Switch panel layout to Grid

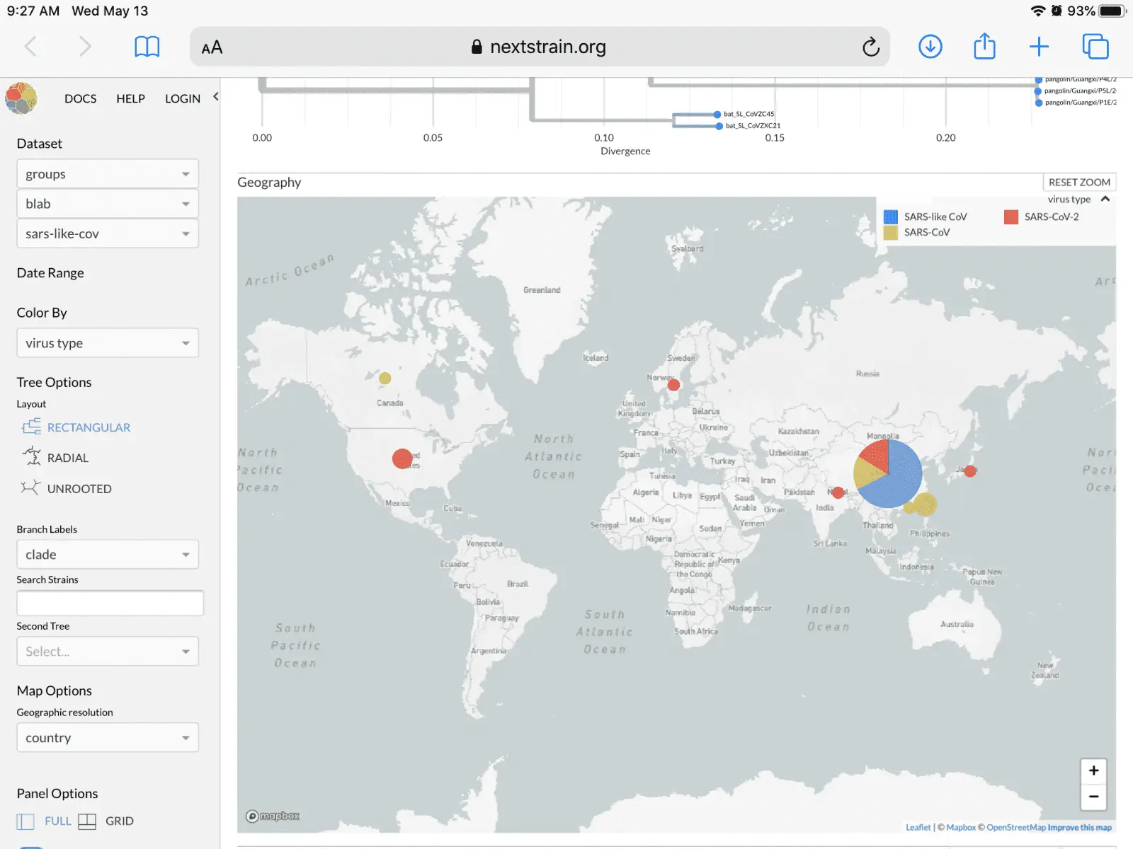click(106, 821)
